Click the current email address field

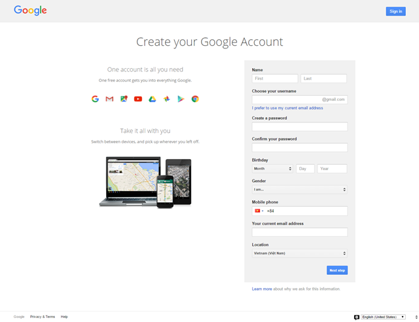(x=300, y=232)
